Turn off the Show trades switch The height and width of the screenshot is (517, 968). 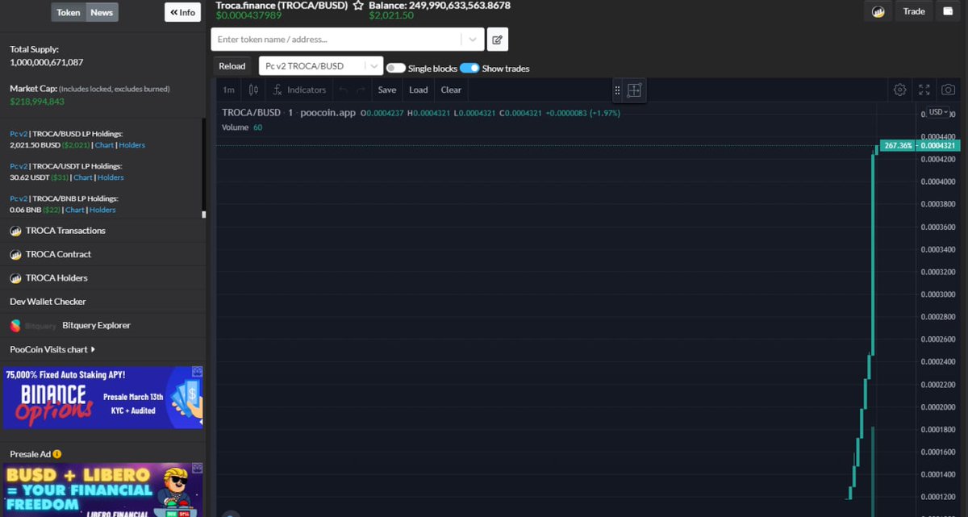pos(469,69)
